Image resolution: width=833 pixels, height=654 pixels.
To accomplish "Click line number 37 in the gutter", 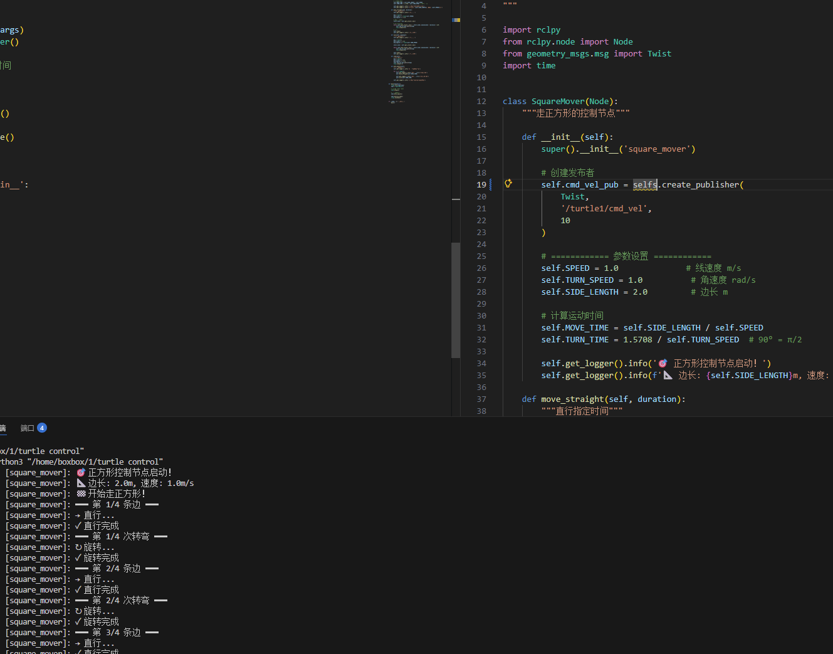I will [x=481, y=399].
